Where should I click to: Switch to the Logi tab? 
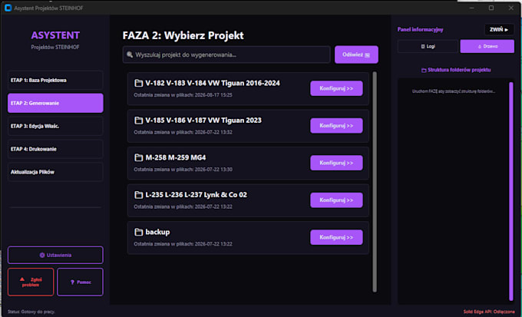[428, 46]
